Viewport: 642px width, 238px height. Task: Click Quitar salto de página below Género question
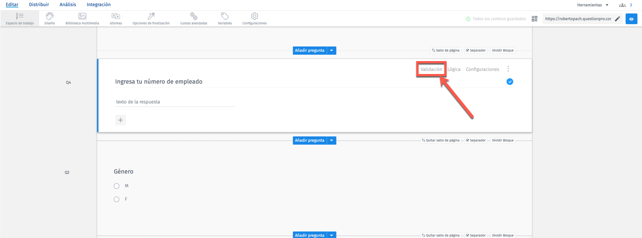pos(440,235)
